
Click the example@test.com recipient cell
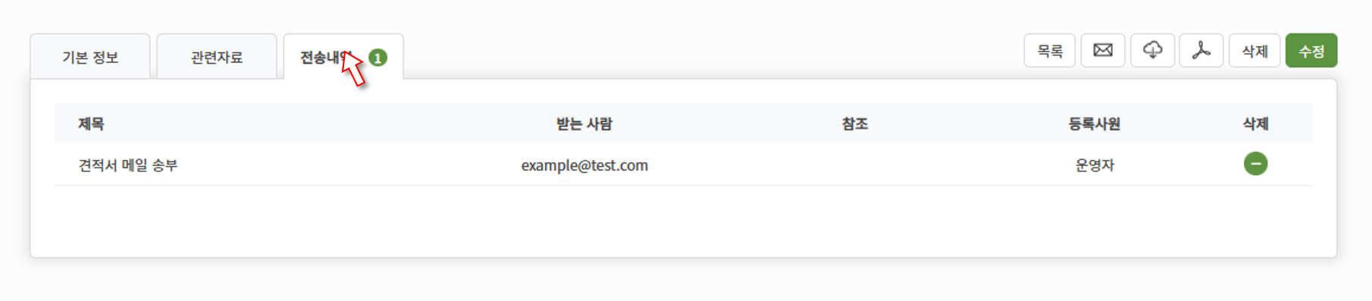pyautogui.click(x=584, y=165)
